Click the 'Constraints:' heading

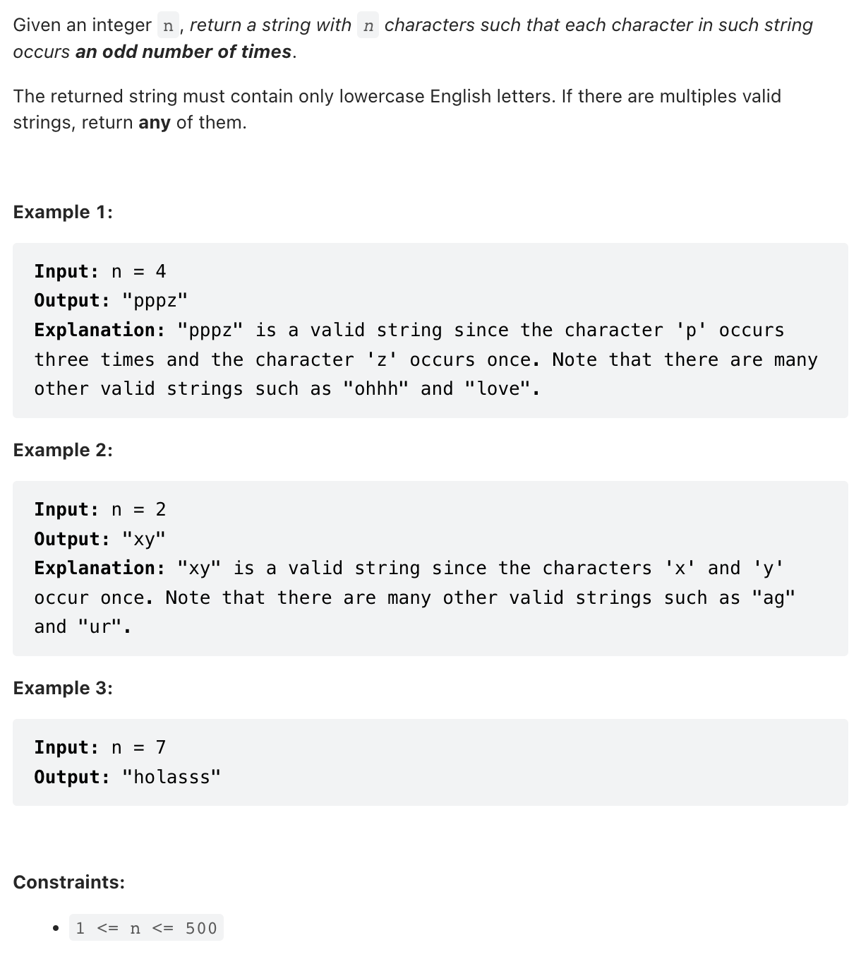(x=68, y=882)
